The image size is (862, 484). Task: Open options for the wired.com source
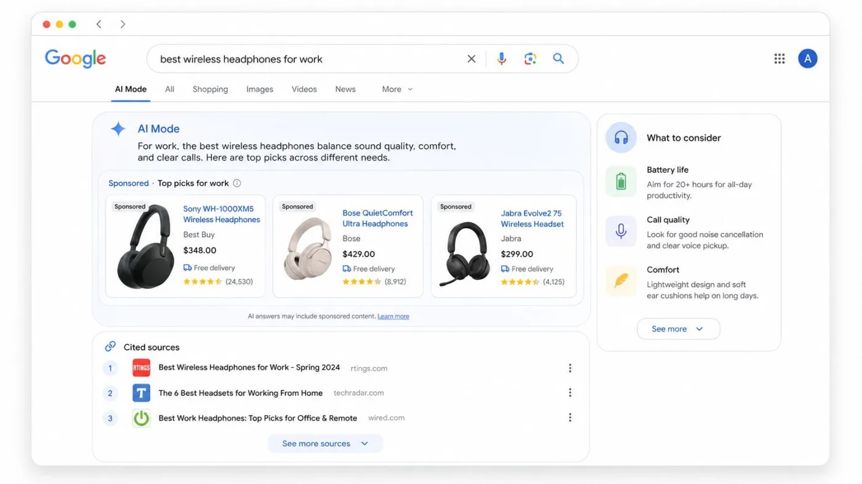[570, 418]
